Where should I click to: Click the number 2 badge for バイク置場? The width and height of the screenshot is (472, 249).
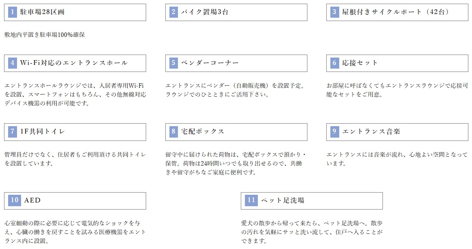[x=174, y=12]
